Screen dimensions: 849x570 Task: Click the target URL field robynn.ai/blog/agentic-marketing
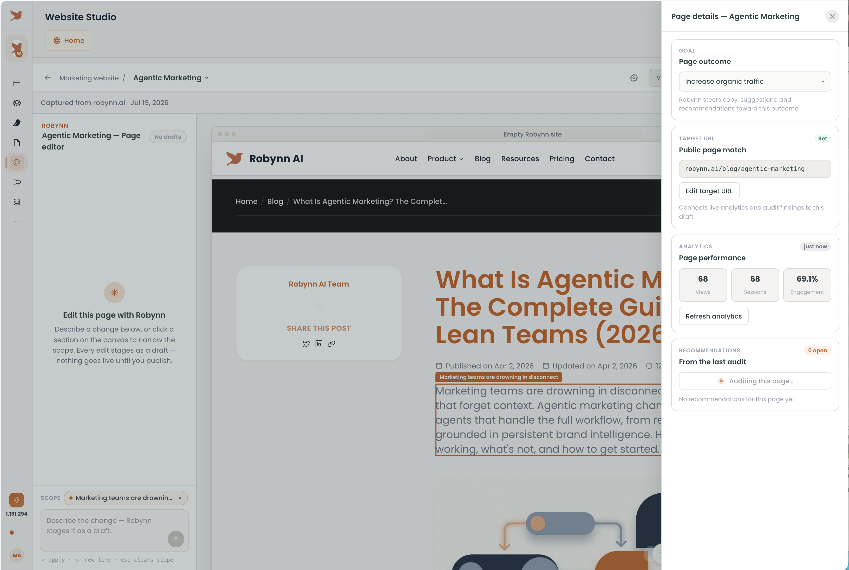point(755,169)
